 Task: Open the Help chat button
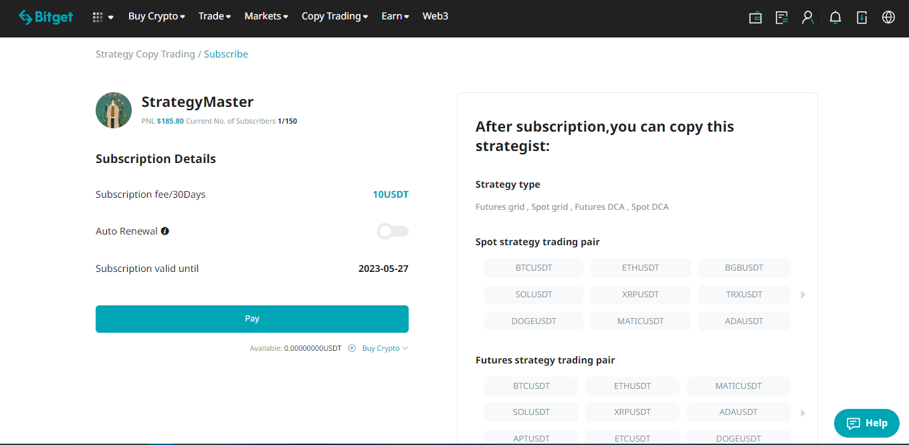click(867, 423)
